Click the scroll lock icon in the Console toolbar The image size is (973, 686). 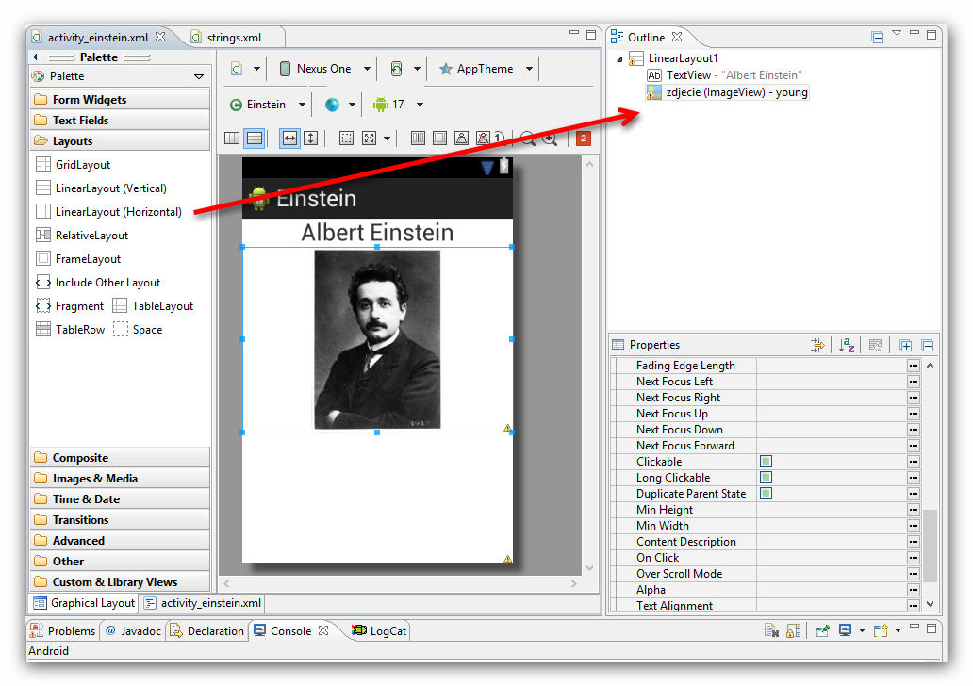point(793,630)
